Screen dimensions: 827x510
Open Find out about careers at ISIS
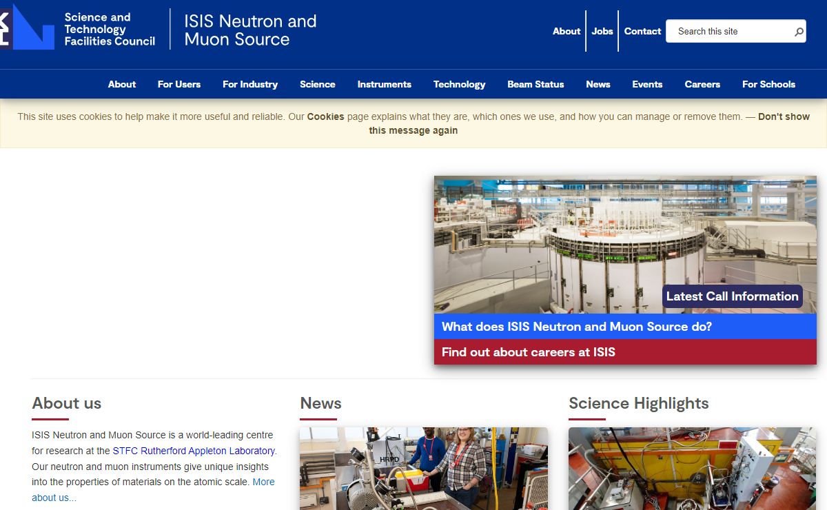pyautogui.click(x=625, y=352)
